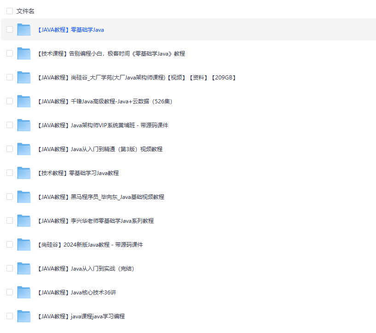Click the folder icon for 【尚硅谷】2024新版Java教程
376x333 pixels.
point(23,244)
